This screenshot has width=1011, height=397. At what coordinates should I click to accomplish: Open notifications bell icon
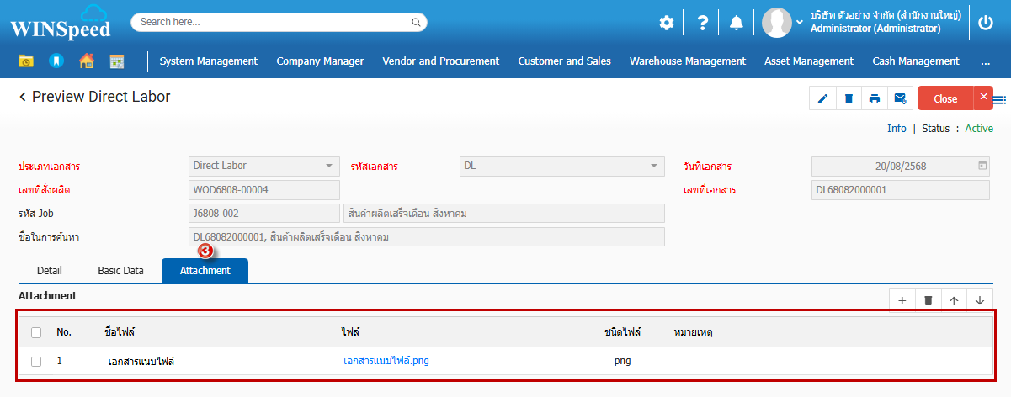click(x=736, y=23)
